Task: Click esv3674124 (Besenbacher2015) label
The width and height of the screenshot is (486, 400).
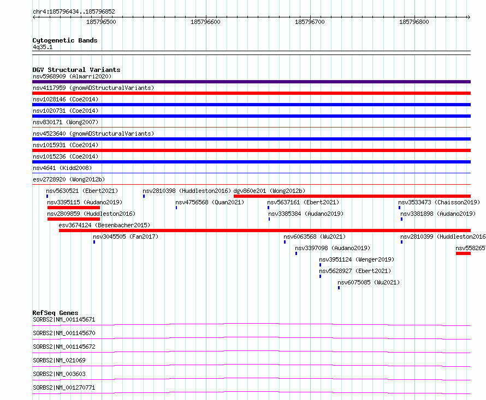Action: click(104, 225)
